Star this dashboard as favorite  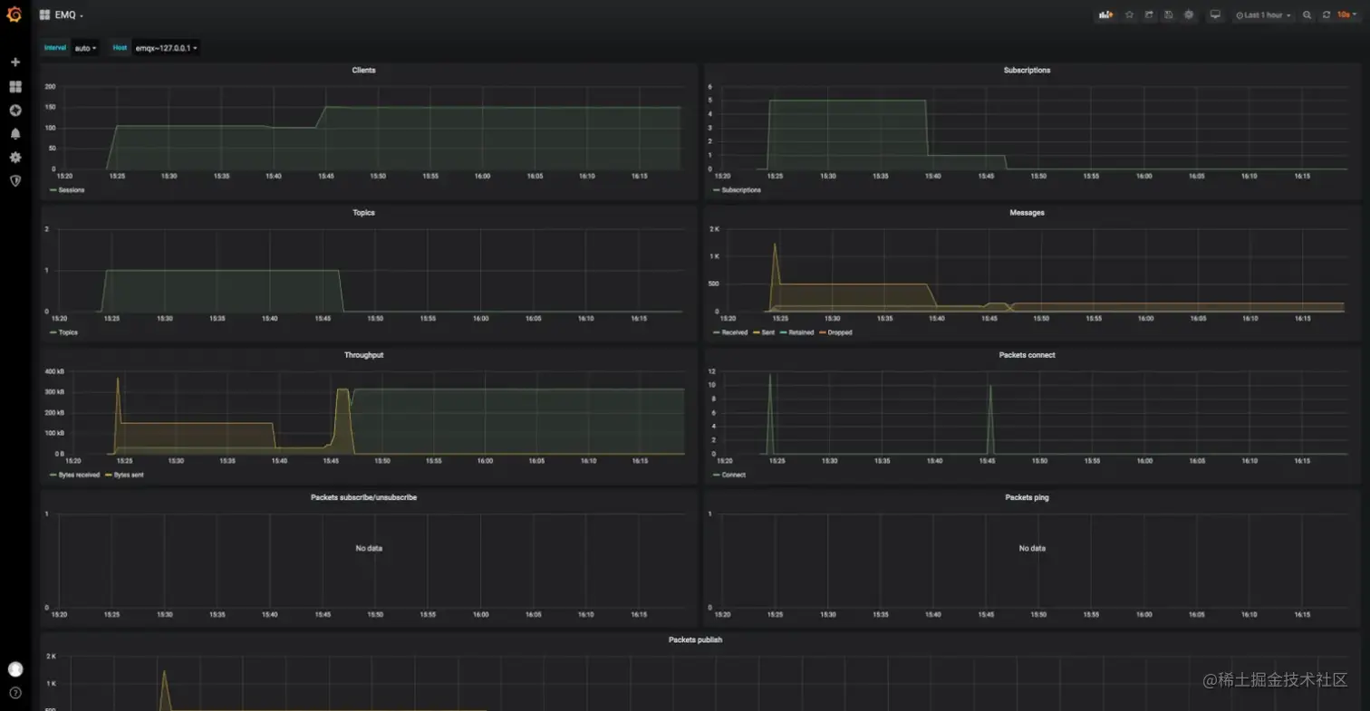click(1129, 14)
